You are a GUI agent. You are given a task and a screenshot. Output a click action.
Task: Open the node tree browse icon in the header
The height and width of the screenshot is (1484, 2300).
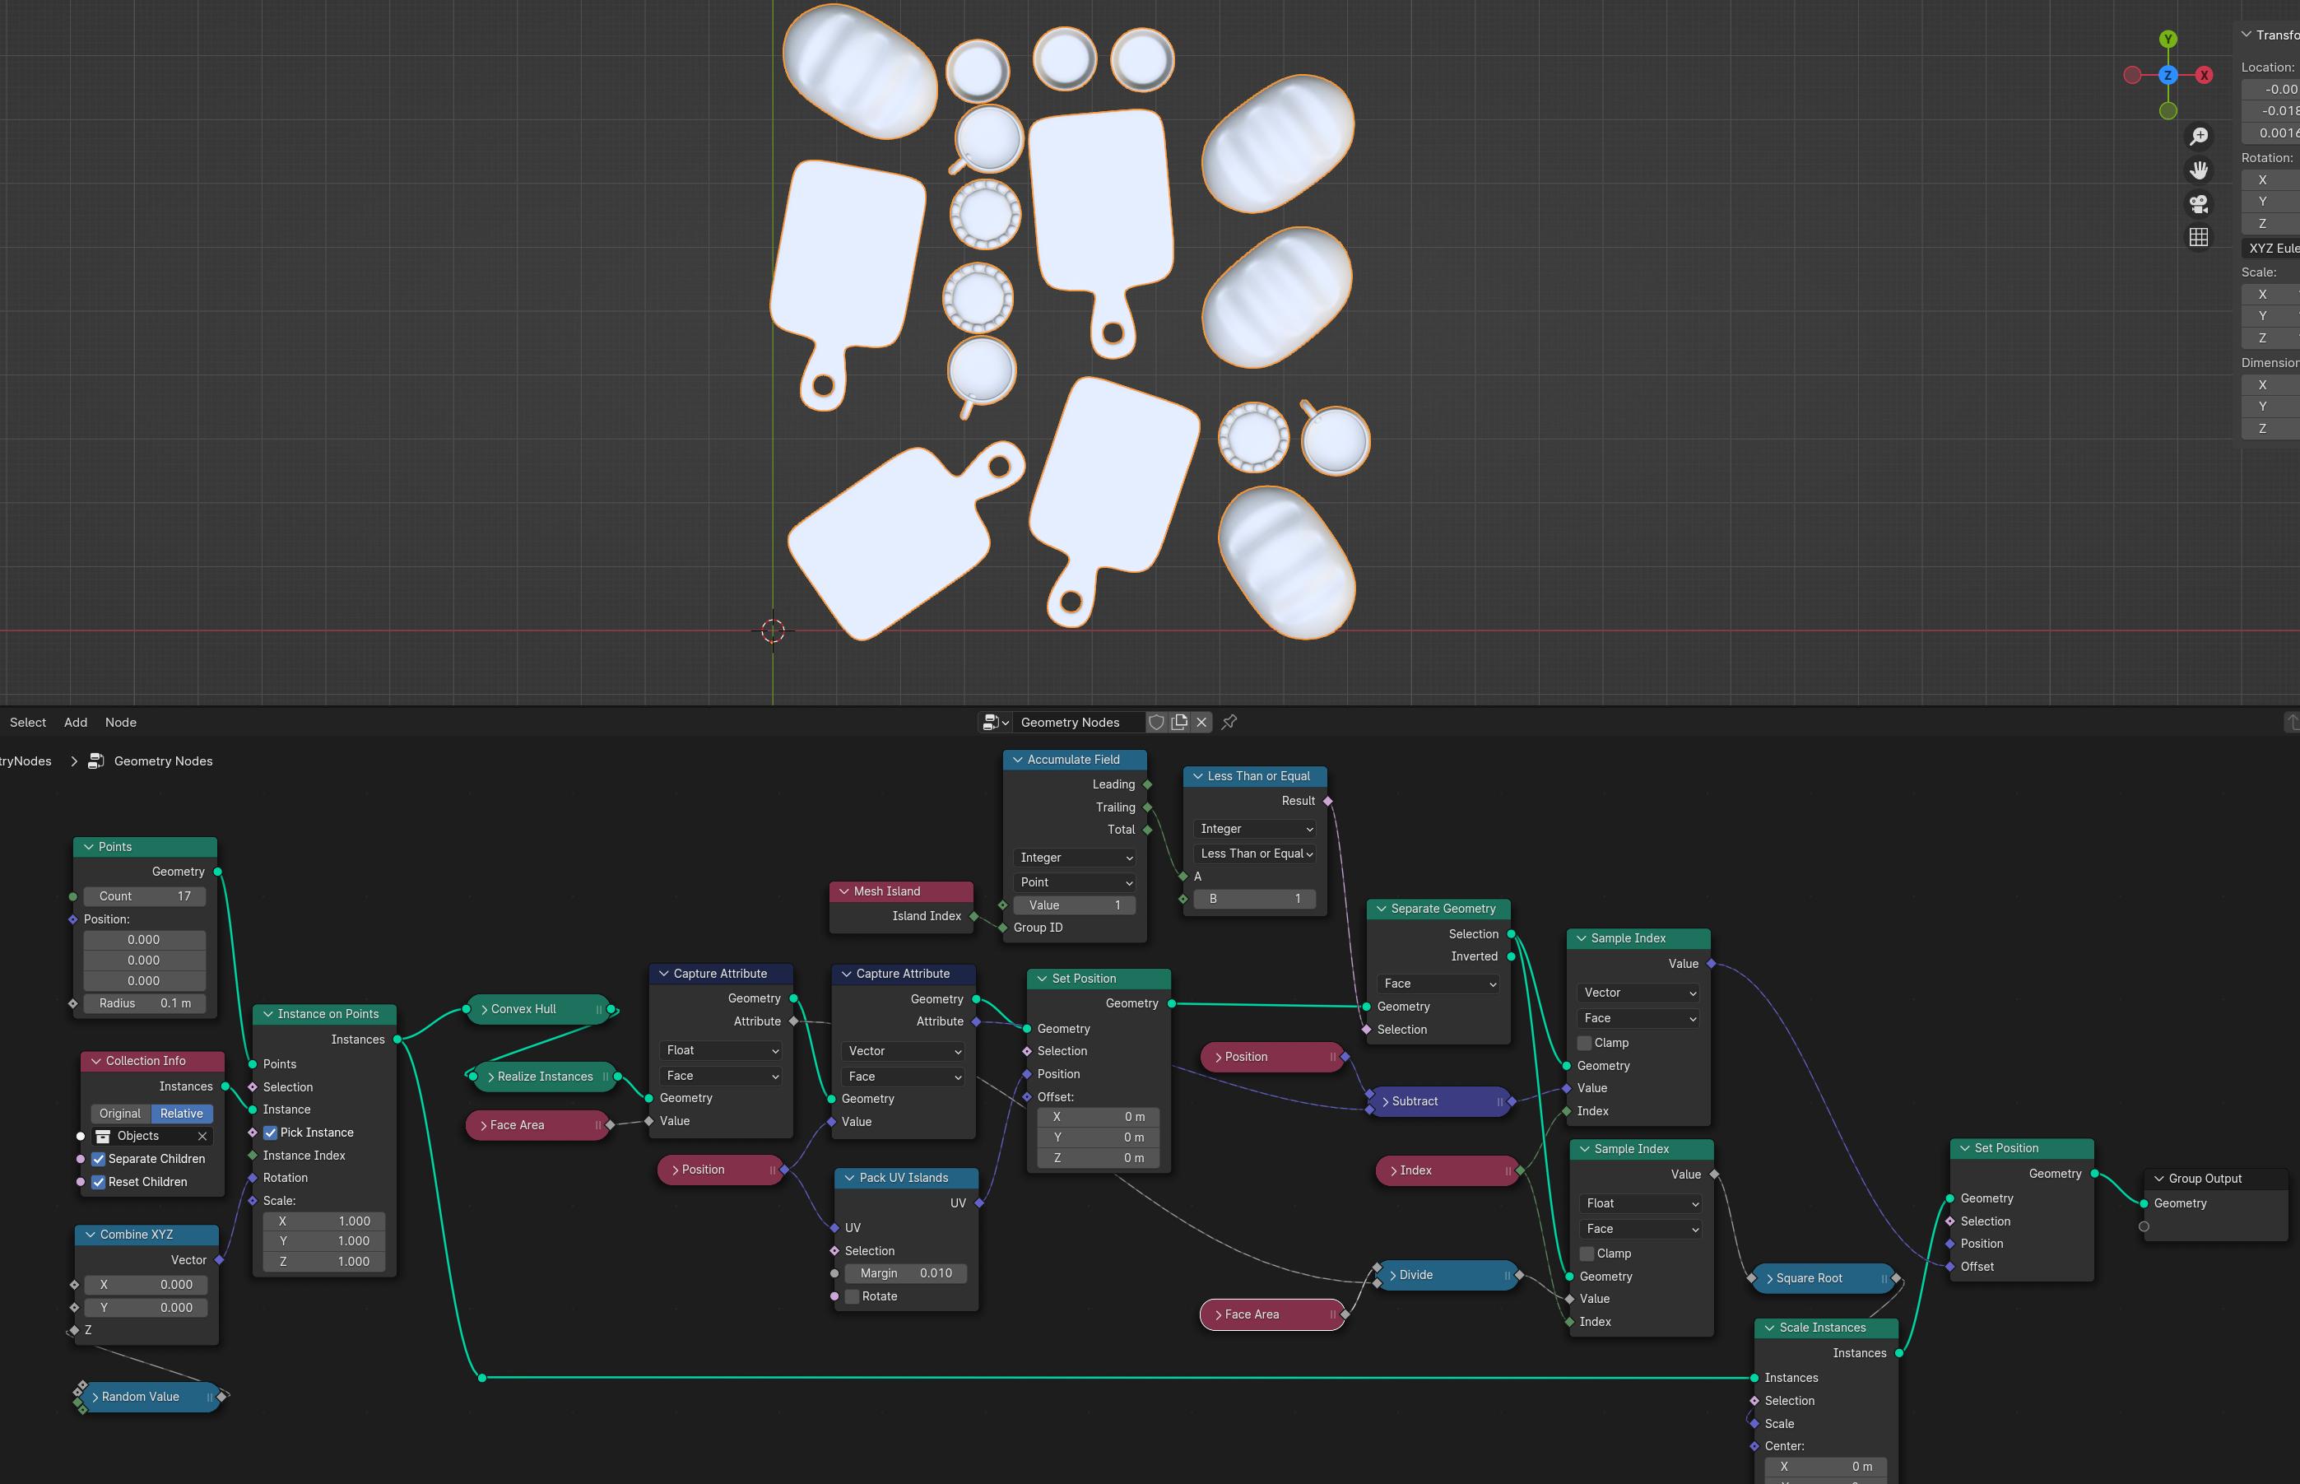(996, 722)
